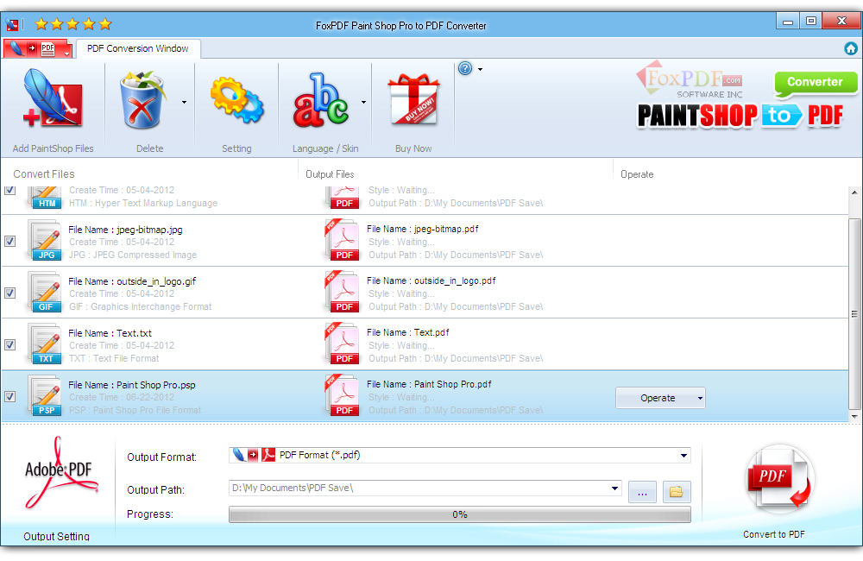Click the Add PaintShop Files icon

[x=53, y=99]
